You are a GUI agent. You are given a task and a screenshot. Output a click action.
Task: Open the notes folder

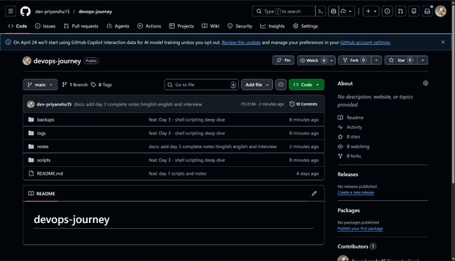[43, 146]
